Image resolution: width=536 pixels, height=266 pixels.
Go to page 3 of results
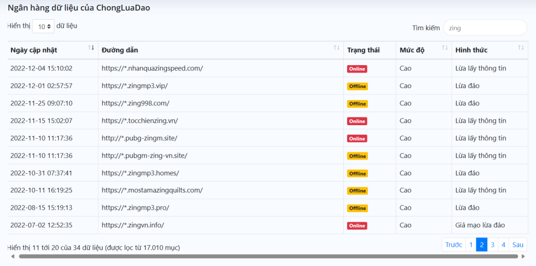pos(493,245)
